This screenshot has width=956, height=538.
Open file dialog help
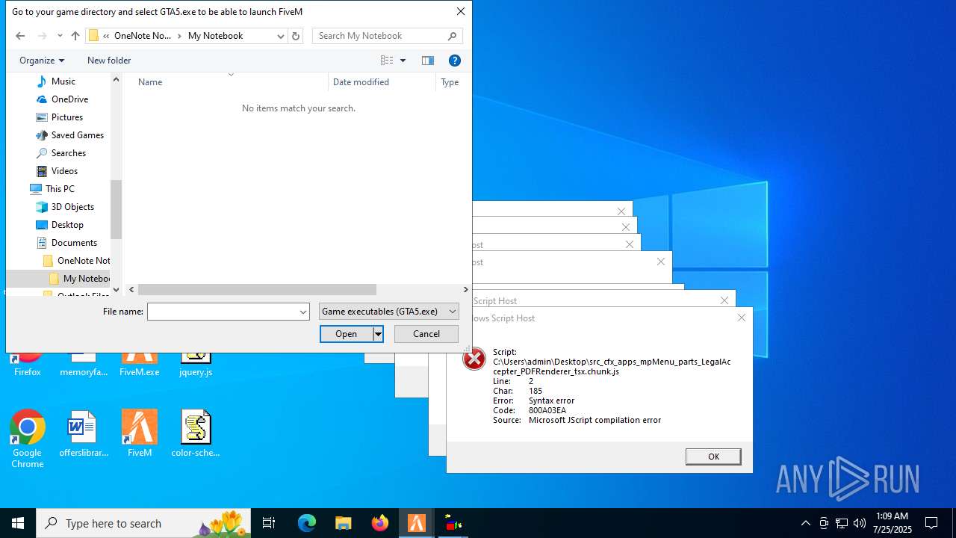(454, 61)
